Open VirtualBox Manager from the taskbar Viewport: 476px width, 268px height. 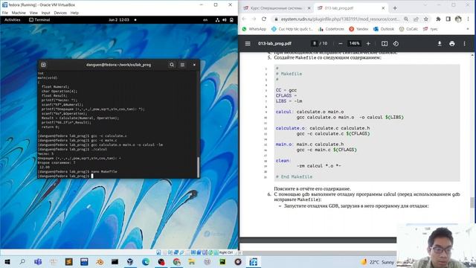click(130, 261)
